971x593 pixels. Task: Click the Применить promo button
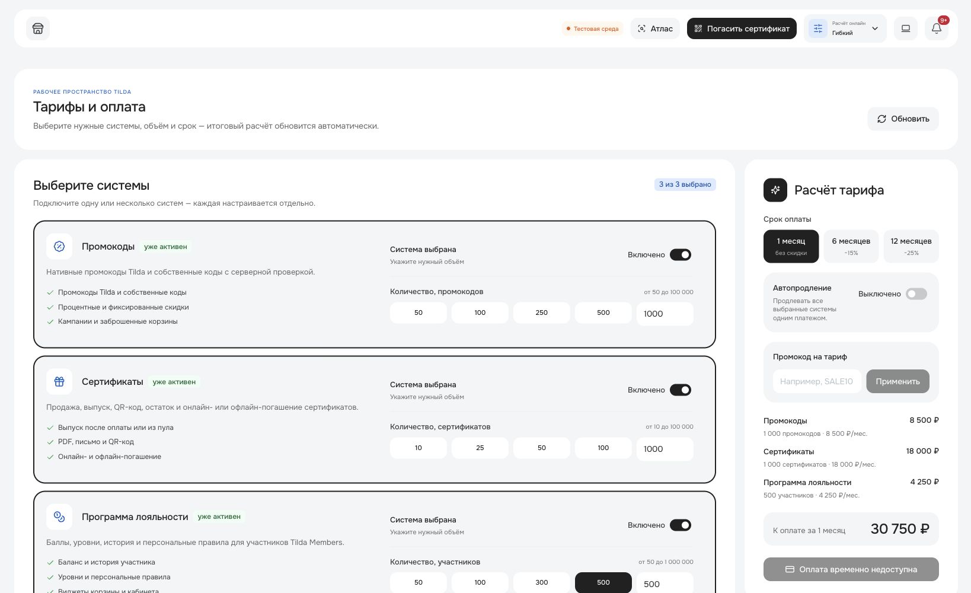[x=897, y=381]
